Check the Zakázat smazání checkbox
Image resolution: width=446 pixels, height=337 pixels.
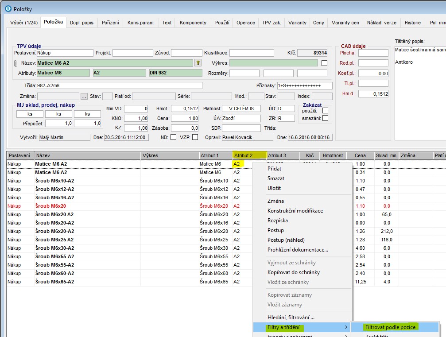tap(326, 118)
